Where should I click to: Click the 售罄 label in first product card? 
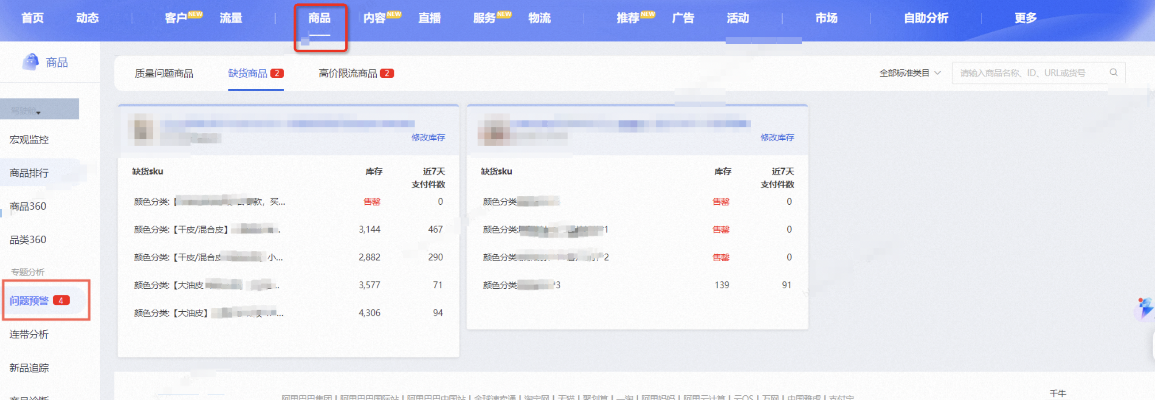[372, 202]
